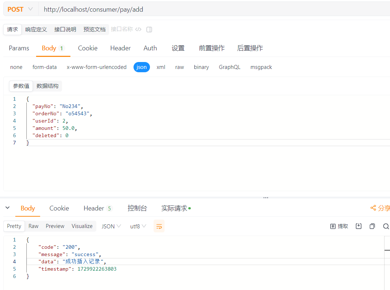Choose form-data body type
The image size is (390, 290).
[x=45, y=67]
